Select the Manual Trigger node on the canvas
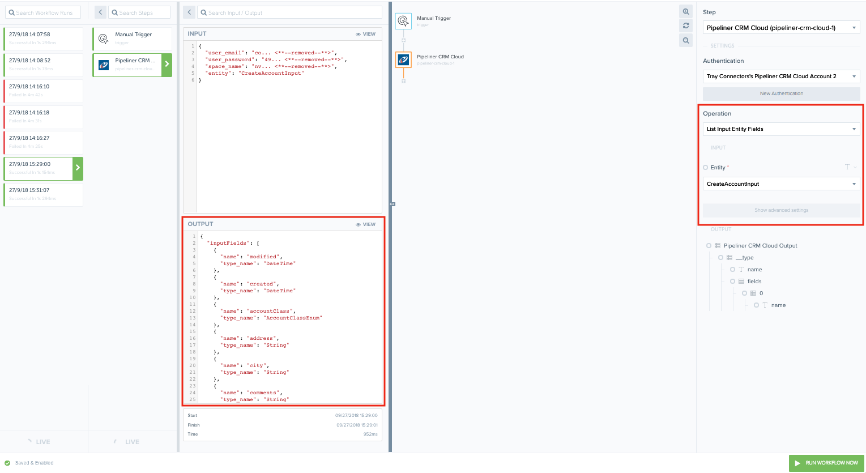The height and width of the screenshot is (473, 866). (x=404, y=21)
